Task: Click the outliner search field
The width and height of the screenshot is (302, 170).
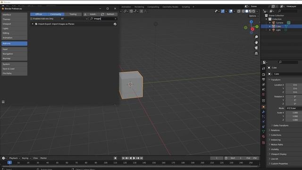Action: click(288, 11)
